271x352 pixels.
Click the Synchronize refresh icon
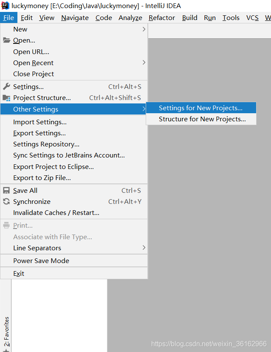point(6,202)
